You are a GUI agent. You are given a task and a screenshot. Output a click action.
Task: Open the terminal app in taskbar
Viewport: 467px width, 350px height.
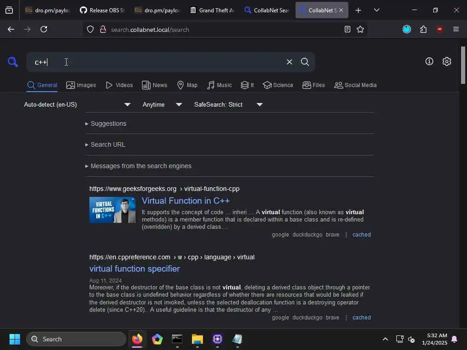click(x=177, y=339)
